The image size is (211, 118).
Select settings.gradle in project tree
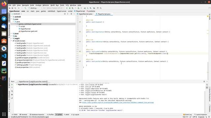coord(22,65)
